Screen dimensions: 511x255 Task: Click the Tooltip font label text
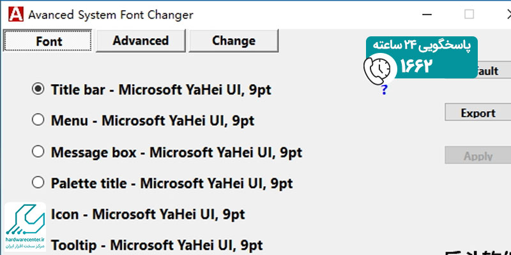pyautogui.click(x=156, y=245)
